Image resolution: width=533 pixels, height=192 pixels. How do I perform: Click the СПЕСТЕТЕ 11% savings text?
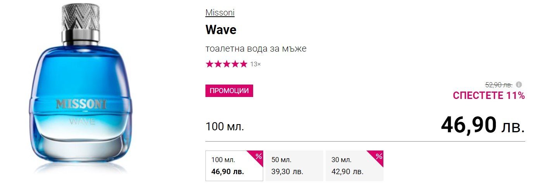(x=489, y=95)
